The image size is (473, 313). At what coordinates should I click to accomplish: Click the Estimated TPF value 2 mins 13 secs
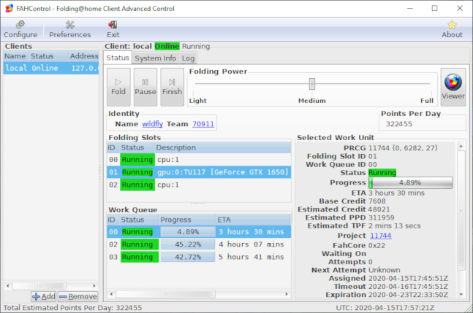tap(395, 225)
